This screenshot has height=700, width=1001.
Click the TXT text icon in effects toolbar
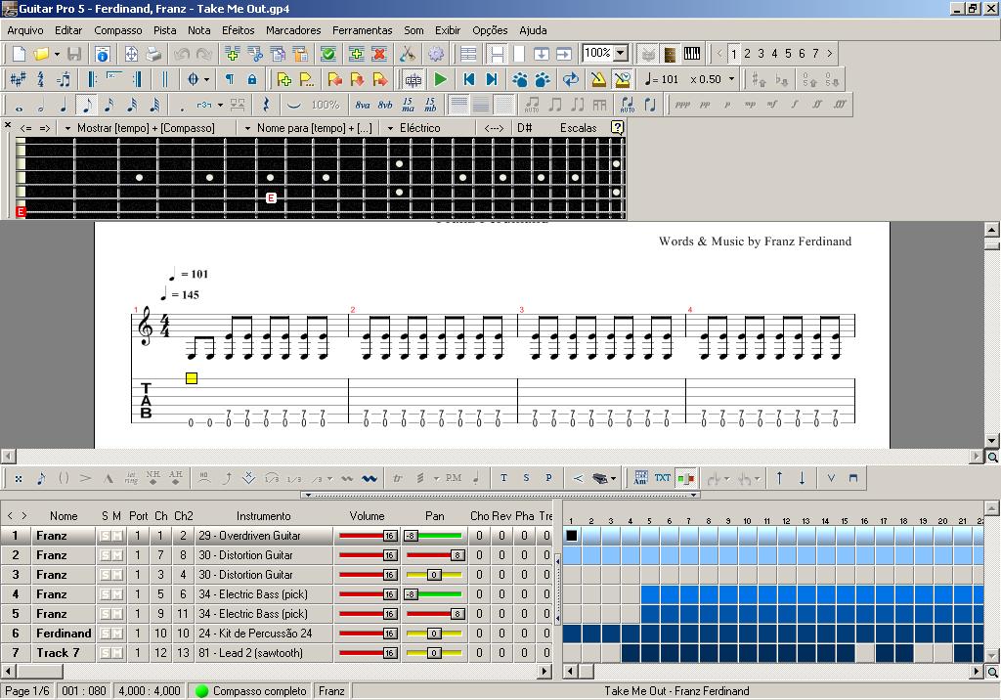(x=663, y=478)
